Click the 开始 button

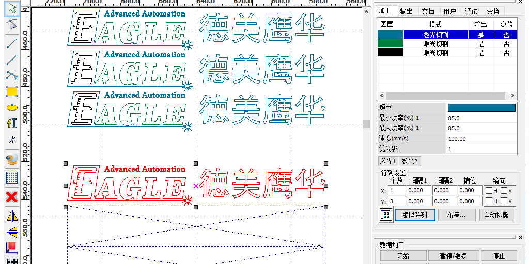click(403, 256)
